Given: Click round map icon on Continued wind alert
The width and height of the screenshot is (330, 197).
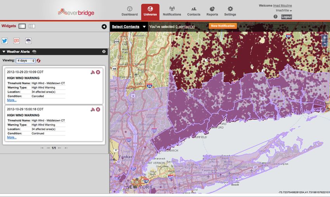Looking at the screenshot, I should (98, 110).
